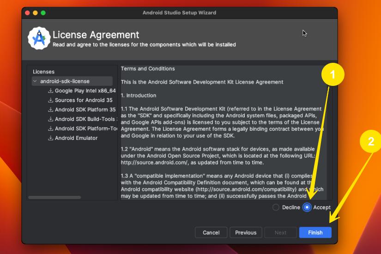This screenshot has height=254, width=381.
Task: Click download icon beside Google Play Intel x86_64
Action: (x=50, y=91)
